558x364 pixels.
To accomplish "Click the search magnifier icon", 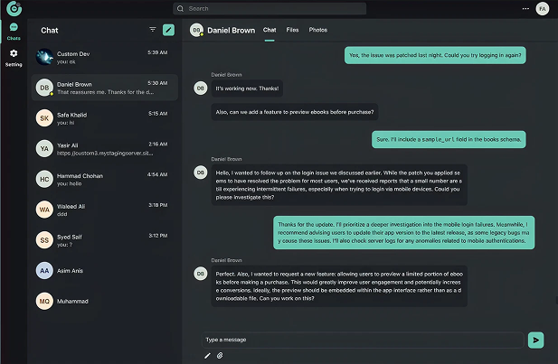I will click(181, 8).
